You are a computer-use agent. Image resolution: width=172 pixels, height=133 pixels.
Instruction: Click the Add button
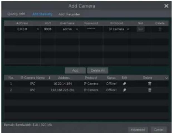[x=75, y=70]
